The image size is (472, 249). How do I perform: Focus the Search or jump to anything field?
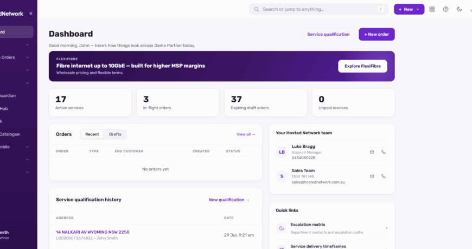(x=319, y=9)
